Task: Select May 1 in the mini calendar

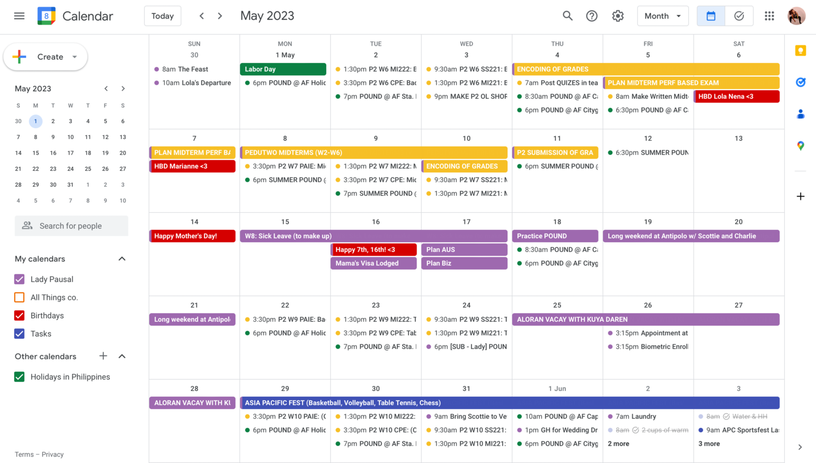Action: point(35,121)
